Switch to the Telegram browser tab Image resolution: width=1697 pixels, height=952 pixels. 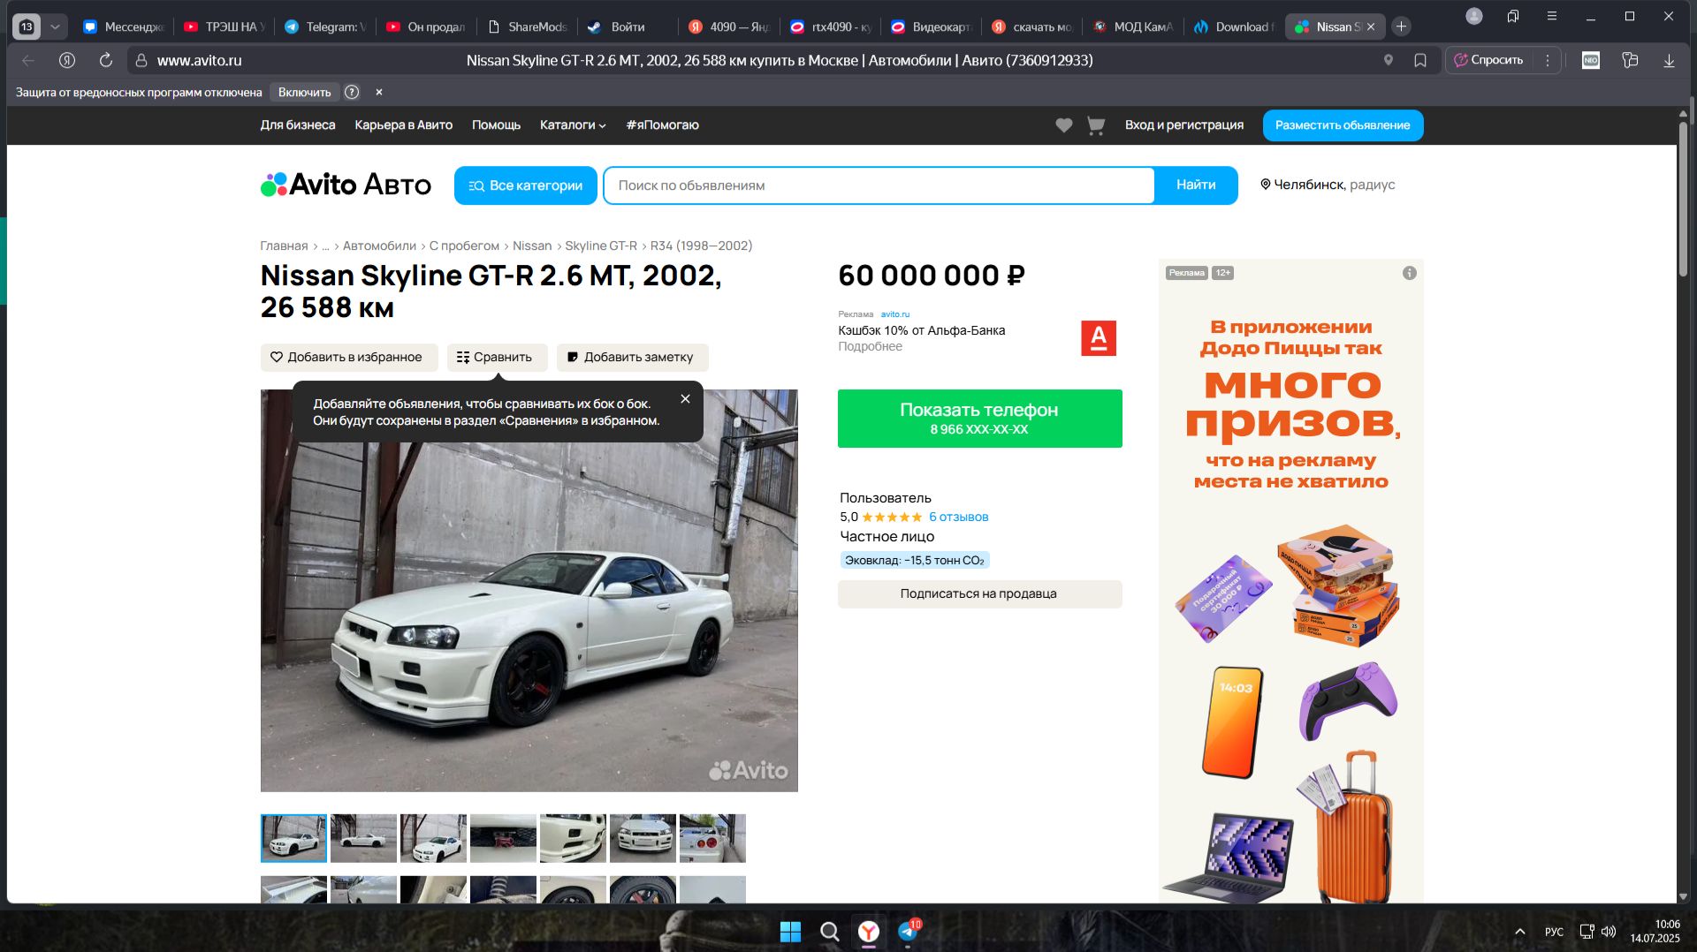click(325, 26)
